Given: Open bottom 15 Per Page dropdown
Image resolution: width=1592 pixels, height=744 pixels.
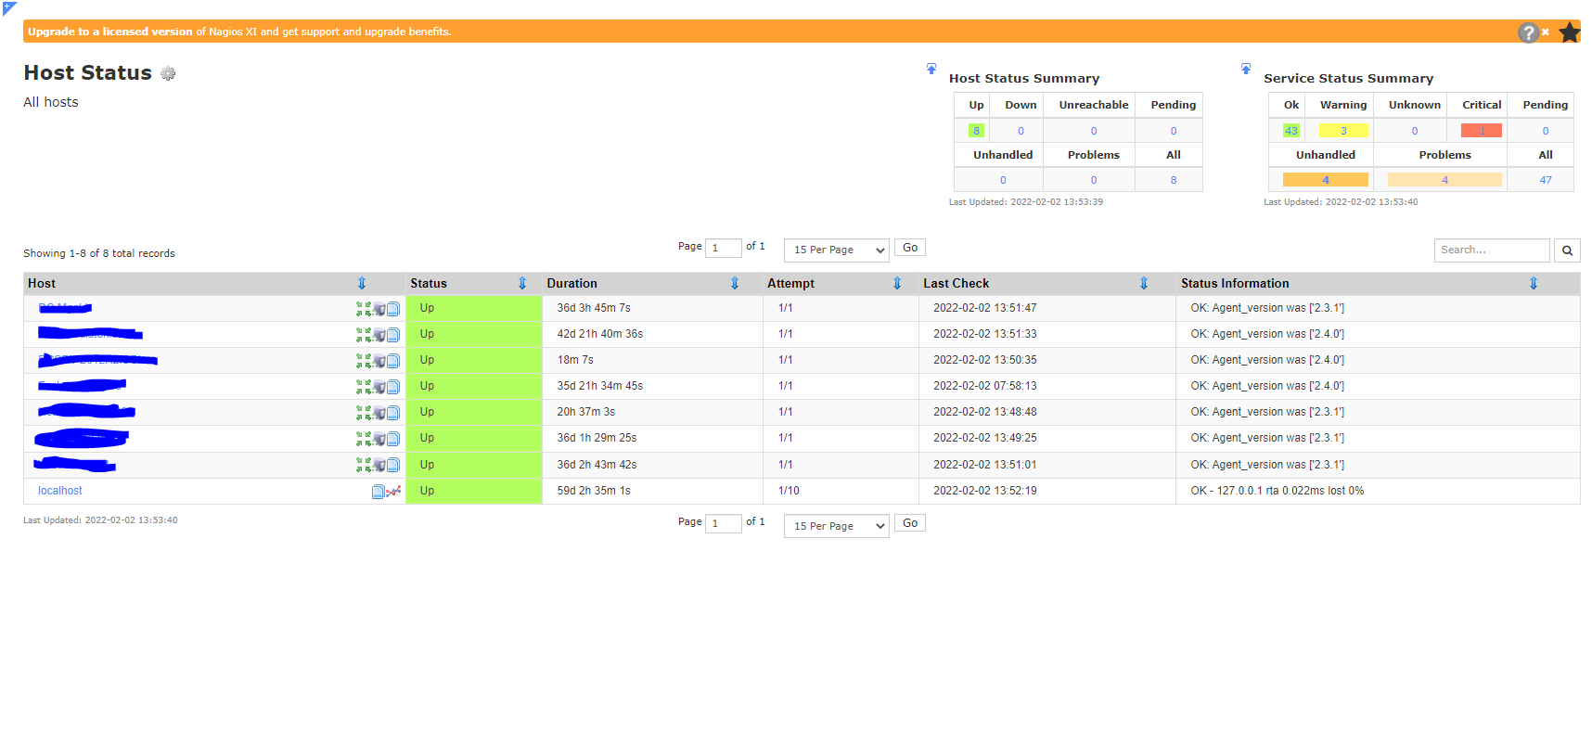Looking at the screenshot, I should [836, 526].
